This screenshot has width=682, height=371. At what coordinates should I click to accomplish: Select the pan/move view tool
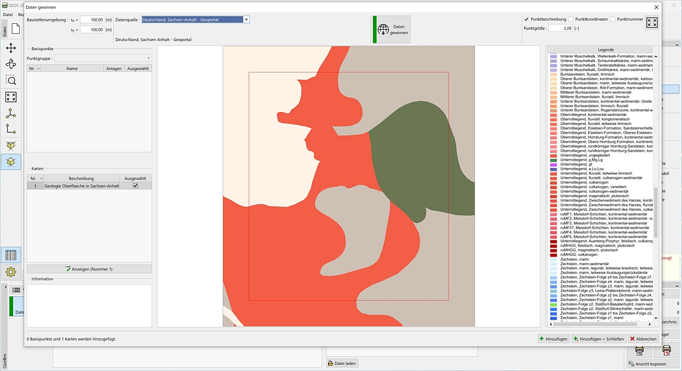click(11, 48)
